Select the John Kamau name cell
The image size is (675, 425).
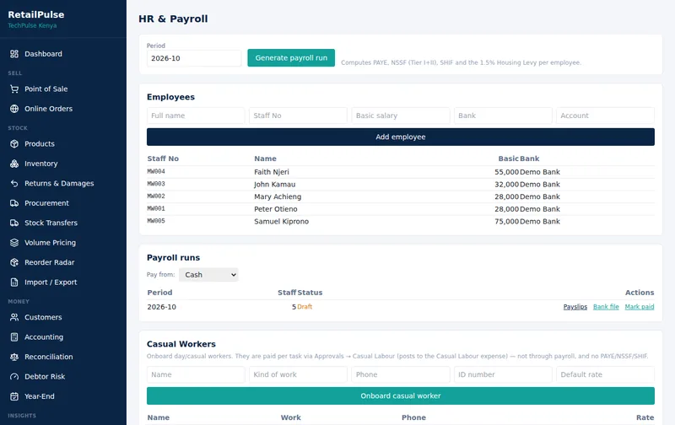pyautogui.click(x=275, y=185)
